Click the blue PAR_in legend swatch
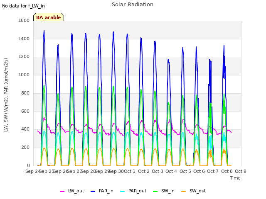This screenshot has height=199, width=266. click(x=93, y=192)
